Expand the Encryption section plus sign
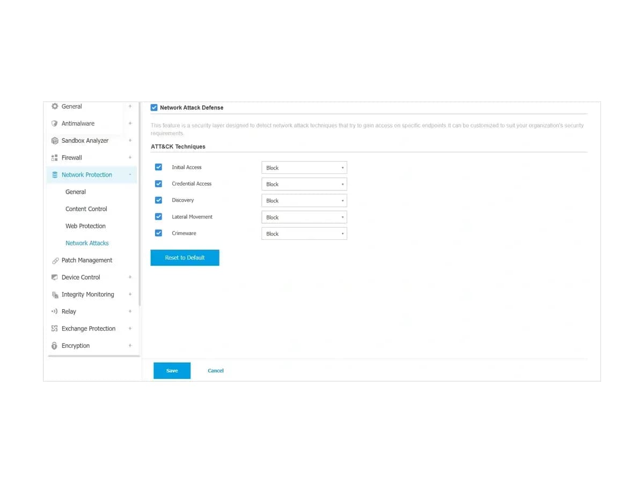Image resolution: width=644 pixels, height=483 pixels. 130,346
